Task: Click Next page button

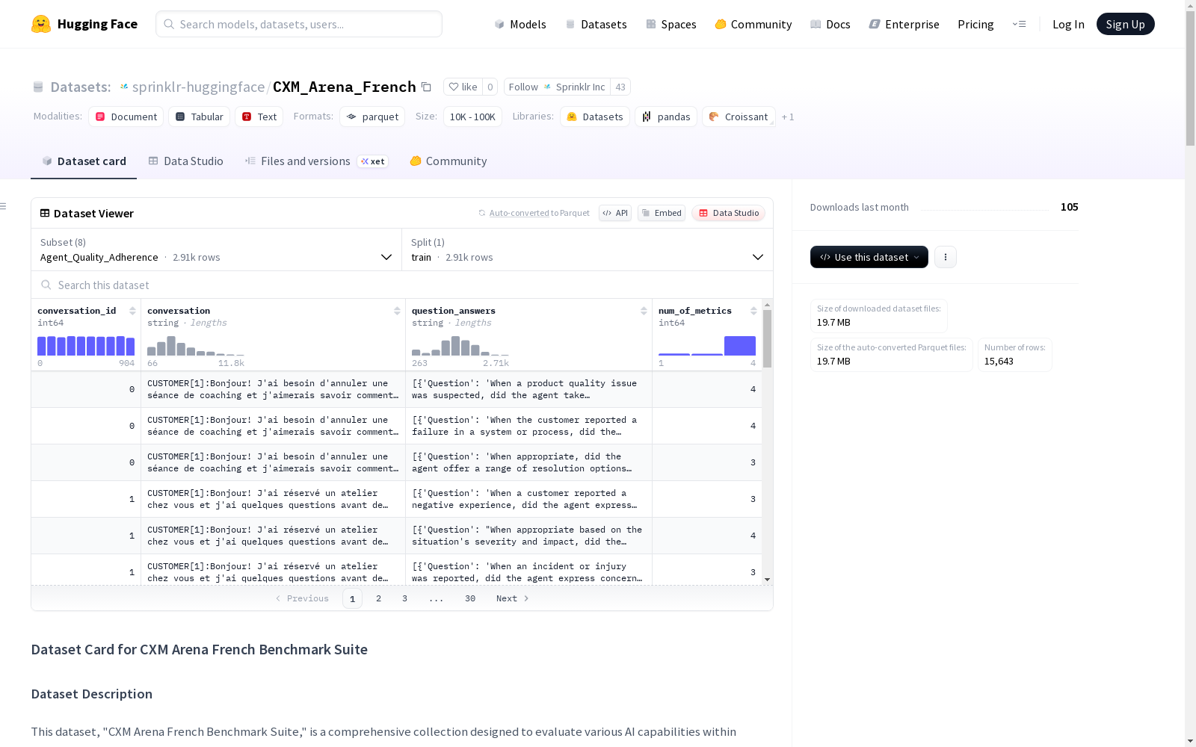Action: coord(513,598)
